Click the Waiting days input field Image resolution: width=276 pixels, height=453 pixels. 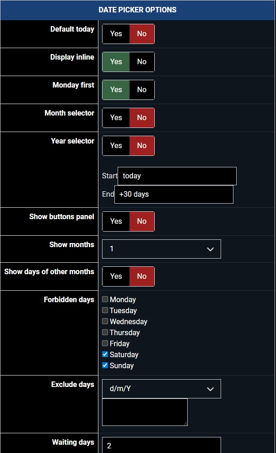(x=161, y=446)
